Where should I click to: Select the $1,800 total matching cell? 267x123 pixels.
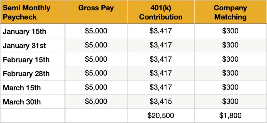(230, 115)
